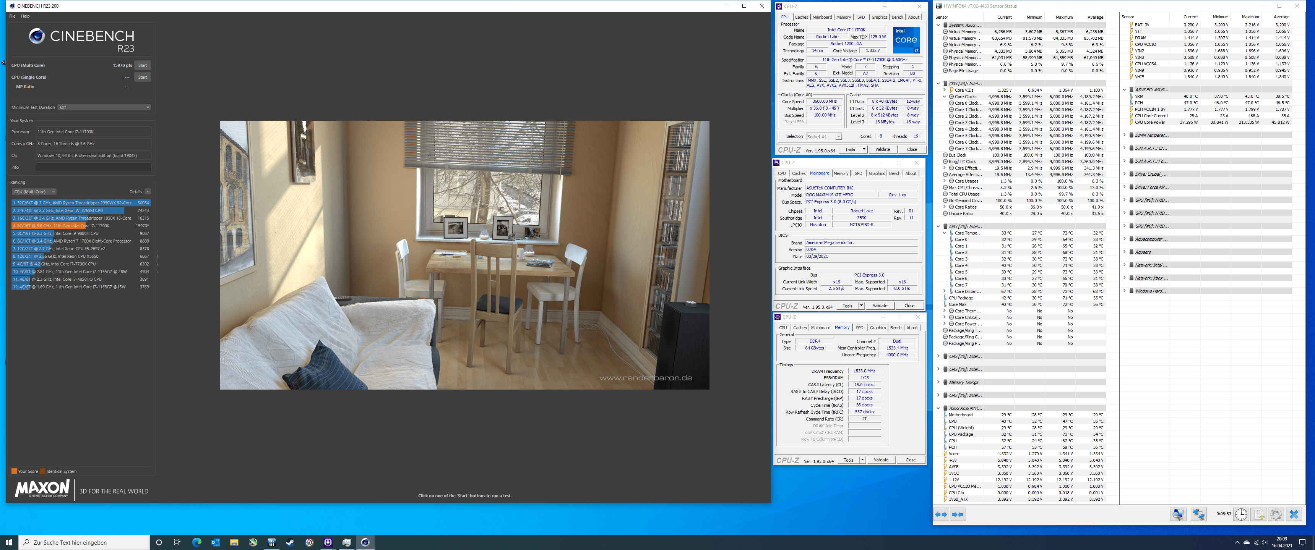
Task: Click Windows search box
Action: [84, 542]
